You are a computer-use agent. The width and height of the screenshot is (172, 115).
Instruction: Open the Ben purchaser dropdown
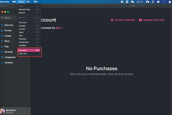(60, 28)
